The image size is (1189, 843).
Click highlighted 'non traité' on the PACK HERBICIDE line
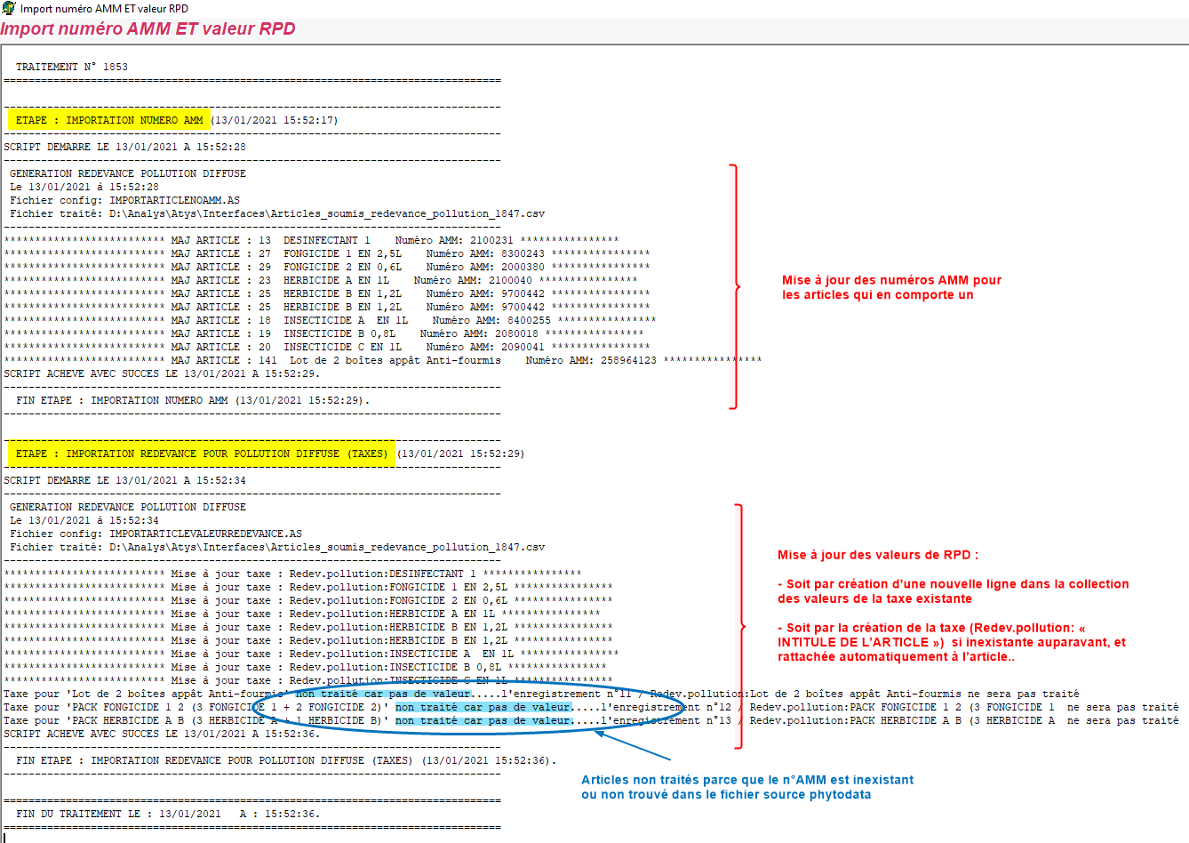pyautogui.click(x=482, y=721)
